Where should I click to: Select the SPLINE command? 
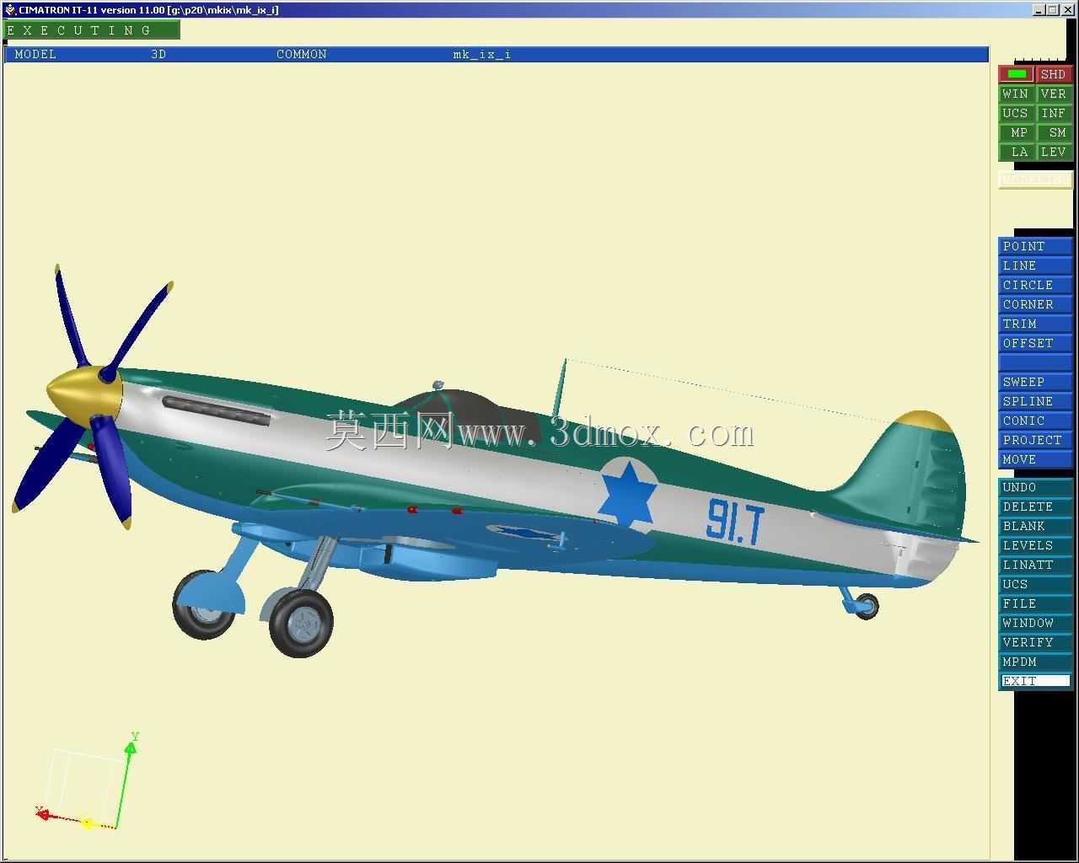pyautogui.click(x=1035, y=401)
